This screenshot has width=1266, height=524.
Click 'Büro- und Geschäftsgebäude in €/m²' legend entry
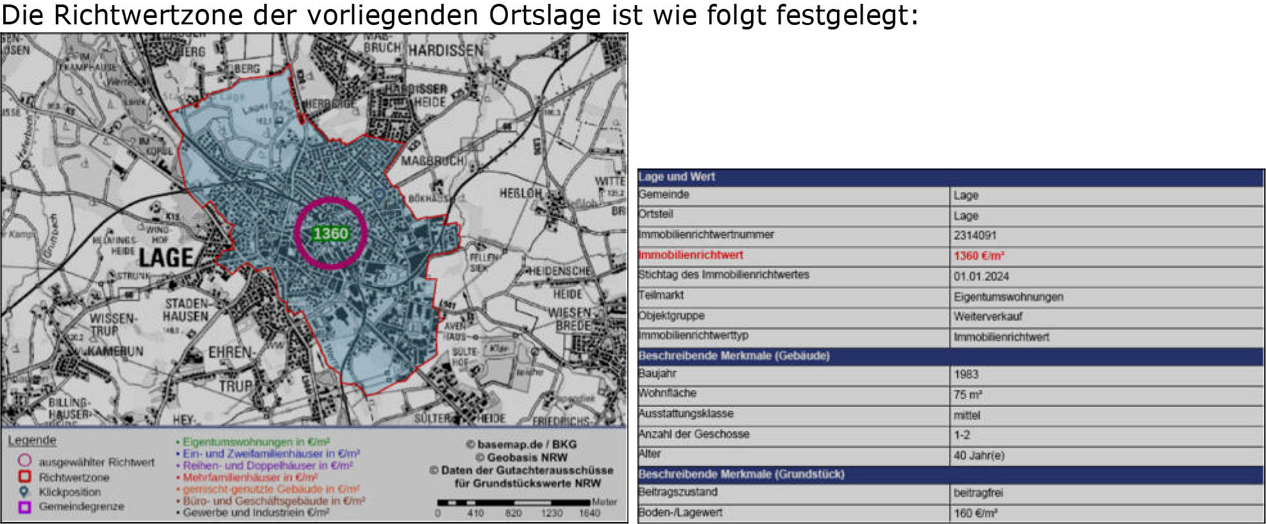point(273,501)
